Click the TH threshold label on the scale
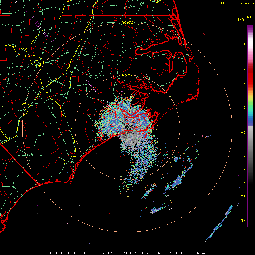Image resolution: width=255 pixels, height=255 pixels. click(x=243, y=221)
